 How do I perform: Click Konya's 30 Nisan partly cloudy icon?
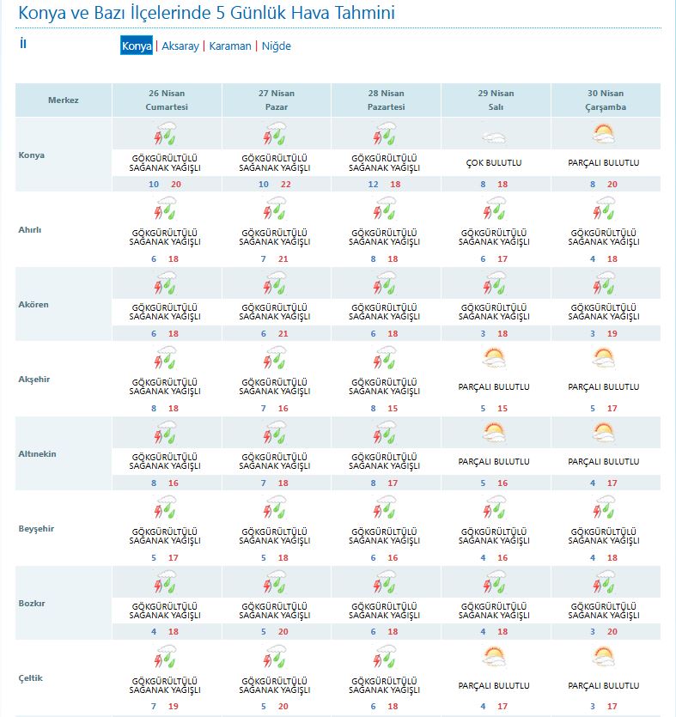coord(604,135)
